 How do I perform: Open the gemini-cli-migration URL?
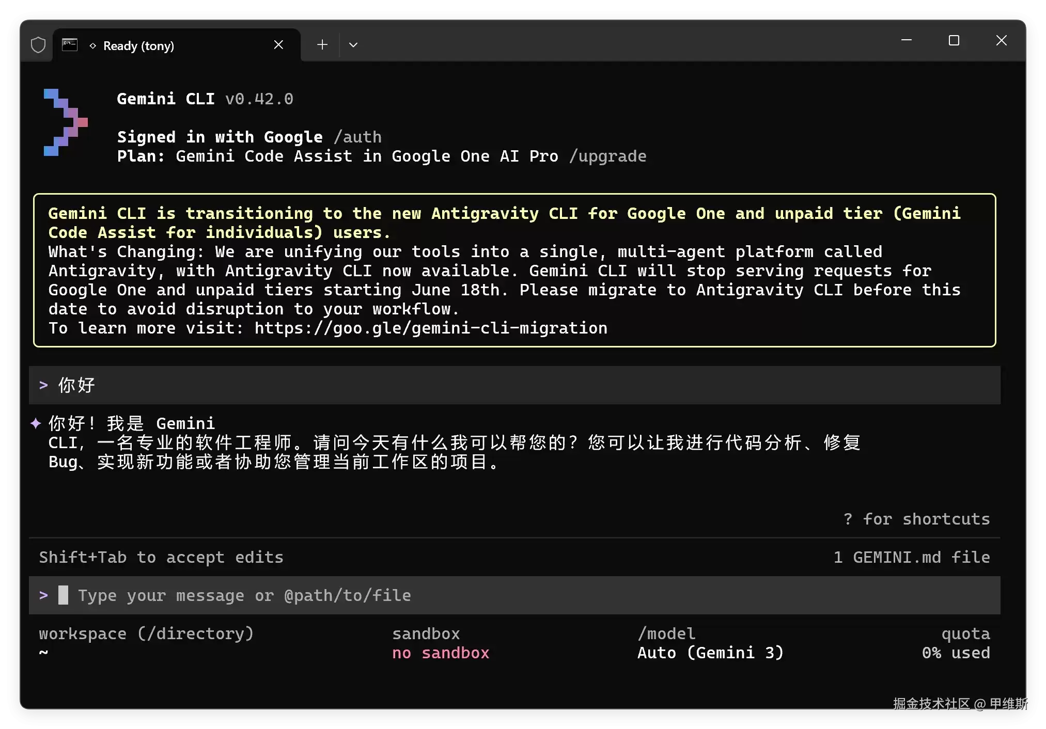431,328
